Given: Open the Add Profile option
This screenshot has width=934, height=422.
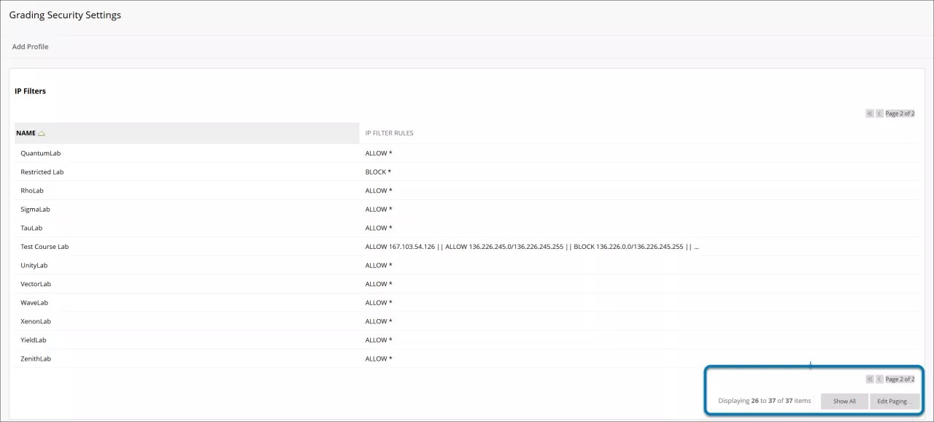Looking at the screenshot, I should pyautogui.click(x=30, y=46).
